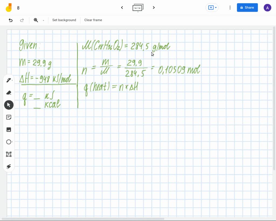Open your account avatar menu
Image resolution: width=276 pixels, height=221 pixels.
click(267, 8)
